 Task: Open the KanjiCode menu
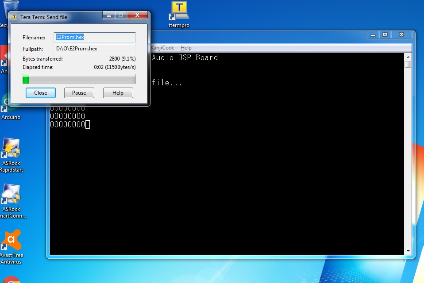[162, 48]
